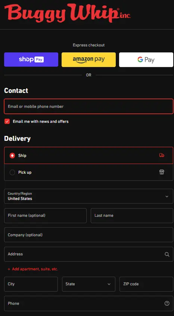
Task: Click the address search magnifier icon
Action: pyautogui.click(x=167, y=254)
